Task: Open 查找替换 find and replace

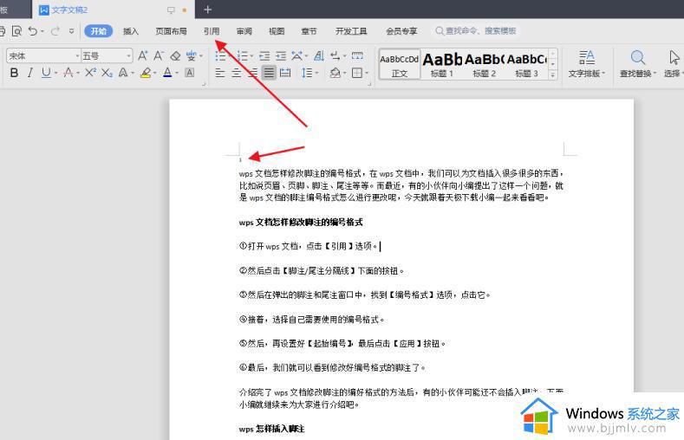Action: pos(638,64)
